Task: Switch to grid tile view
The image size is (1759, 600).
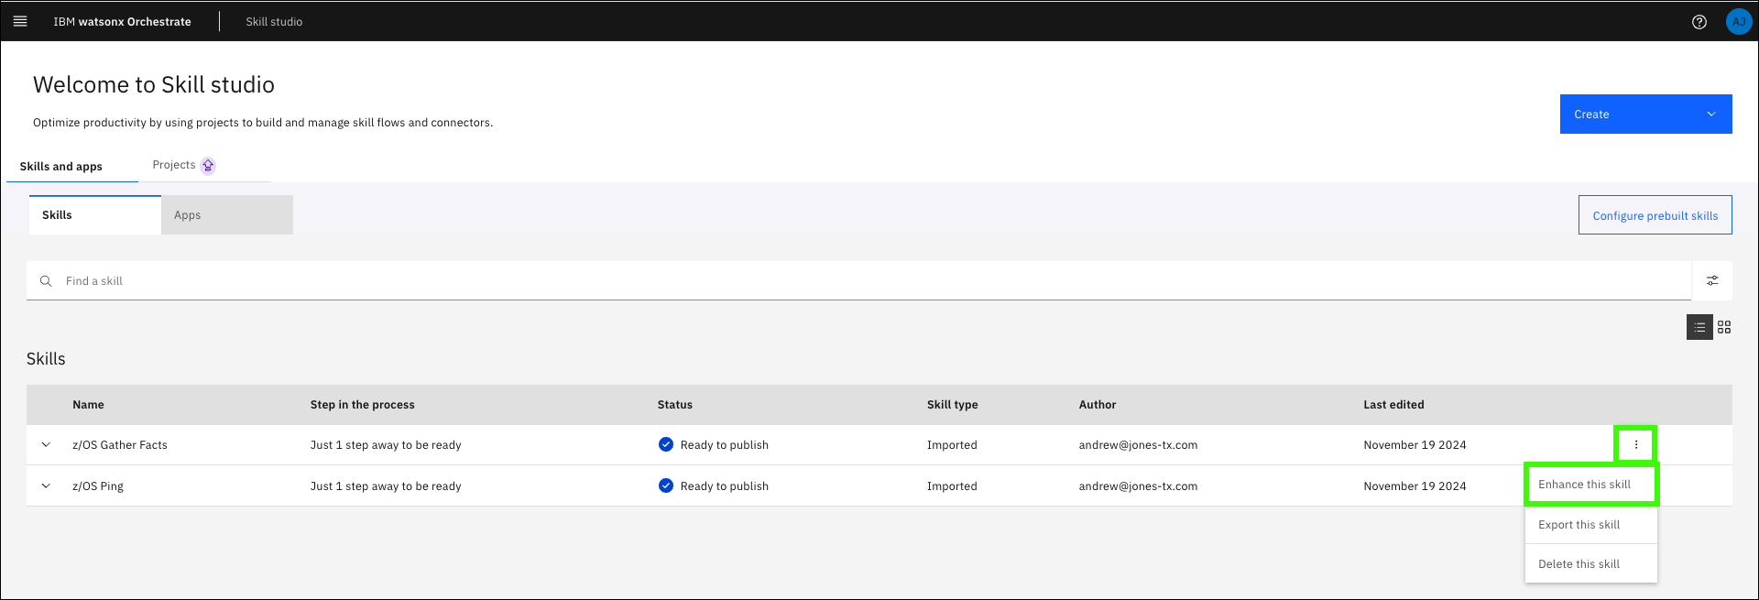Action: tap(1724, 327)
